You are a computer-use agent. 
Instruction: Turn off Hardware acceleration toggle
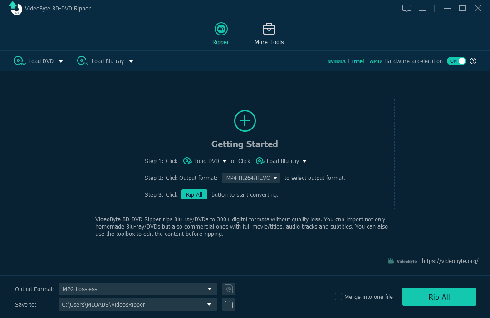tap(456, 61)
